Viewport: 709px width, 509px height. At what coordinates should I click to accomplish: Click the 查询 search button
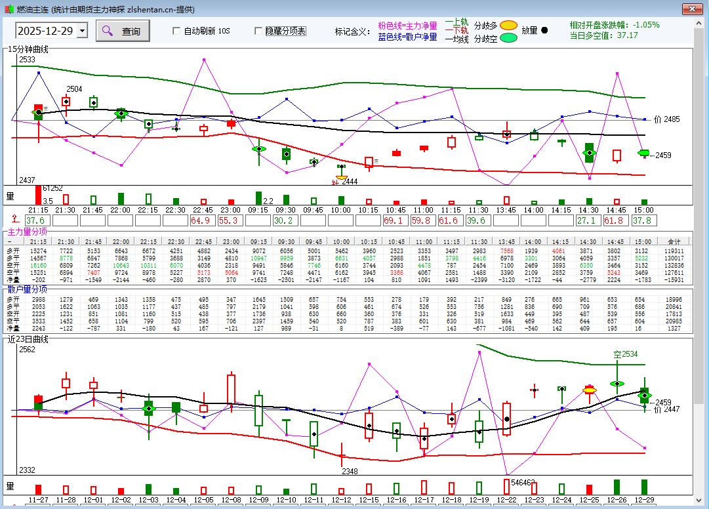pyautogui.click(x=123, y=31)
